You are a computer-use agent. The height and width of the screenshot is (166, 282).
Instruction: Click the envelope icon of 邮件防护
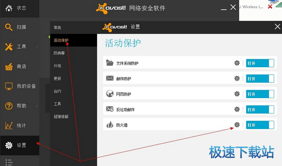pos(110,78)
